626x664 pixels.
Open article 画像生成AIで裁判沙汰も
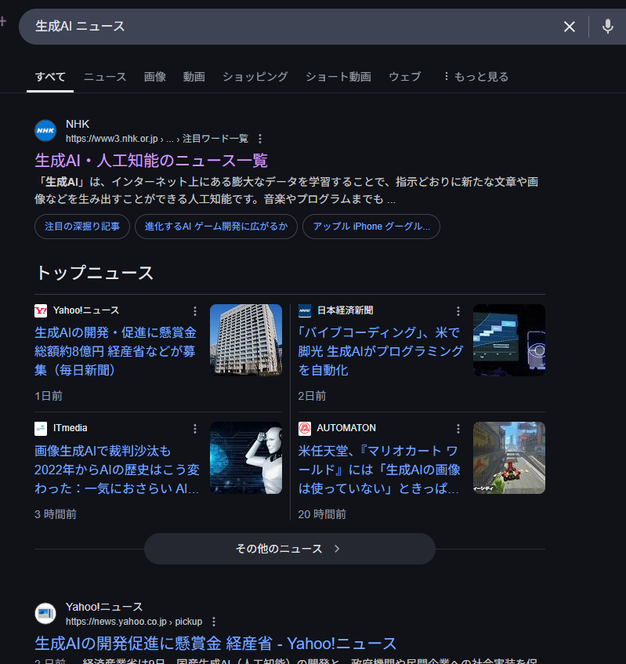117,470
